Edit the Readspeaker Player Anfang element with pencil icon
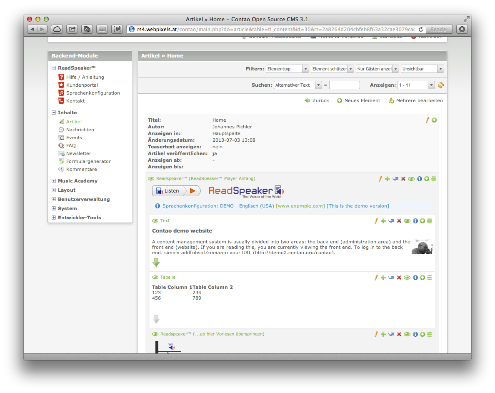 click(x=380, y=179)
